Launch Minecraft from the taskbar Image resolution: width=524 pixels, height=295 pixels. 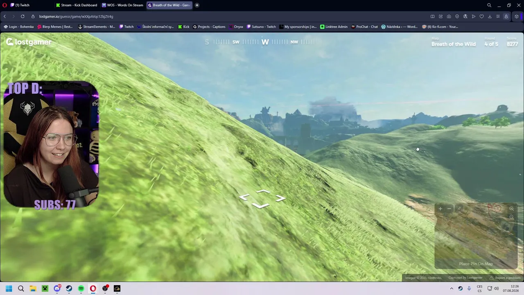(45, 288)
